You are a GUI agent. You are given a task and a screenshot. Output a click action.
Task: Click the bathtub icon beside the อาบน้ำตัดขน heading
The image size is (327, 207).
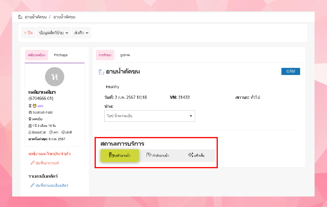[x=101, y=72]
